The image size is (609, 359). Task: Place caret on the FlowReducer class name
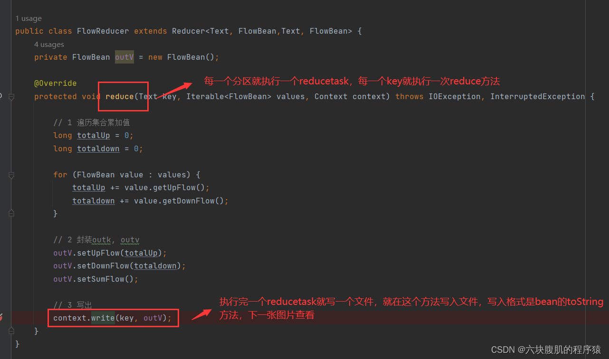click(103, 31)
